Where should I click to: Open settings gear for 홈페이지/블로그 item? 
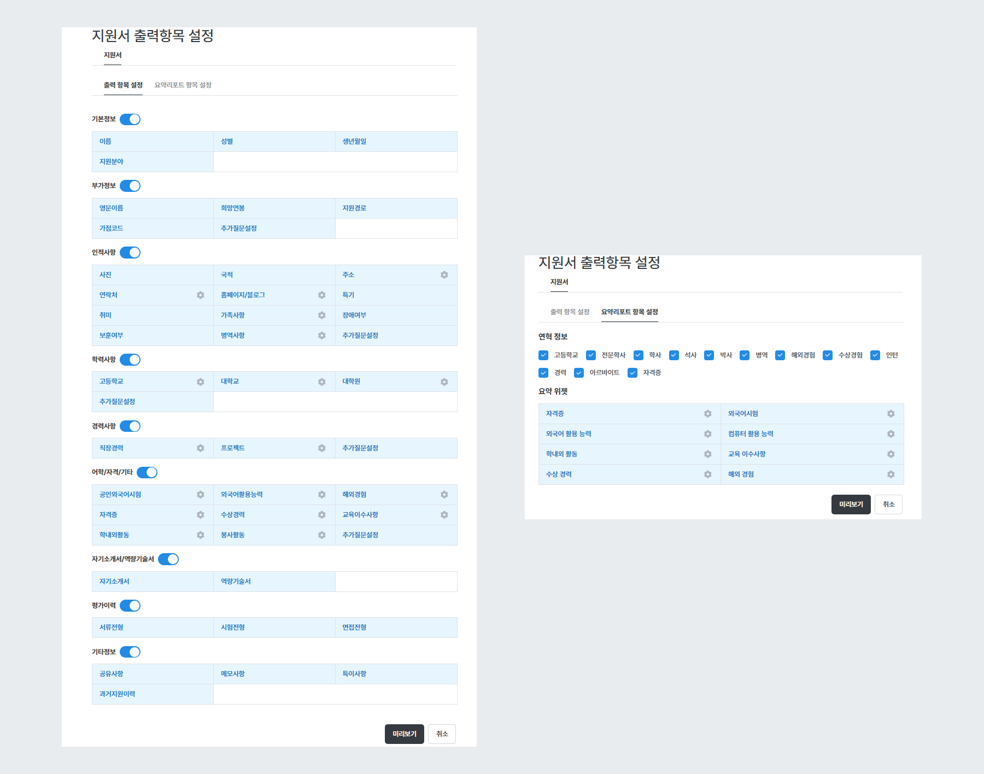[322, 295]
